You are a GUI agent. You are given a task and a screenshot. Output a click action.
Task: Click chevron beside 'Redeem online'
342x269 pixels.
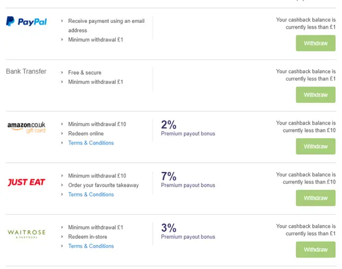(62, 133)
